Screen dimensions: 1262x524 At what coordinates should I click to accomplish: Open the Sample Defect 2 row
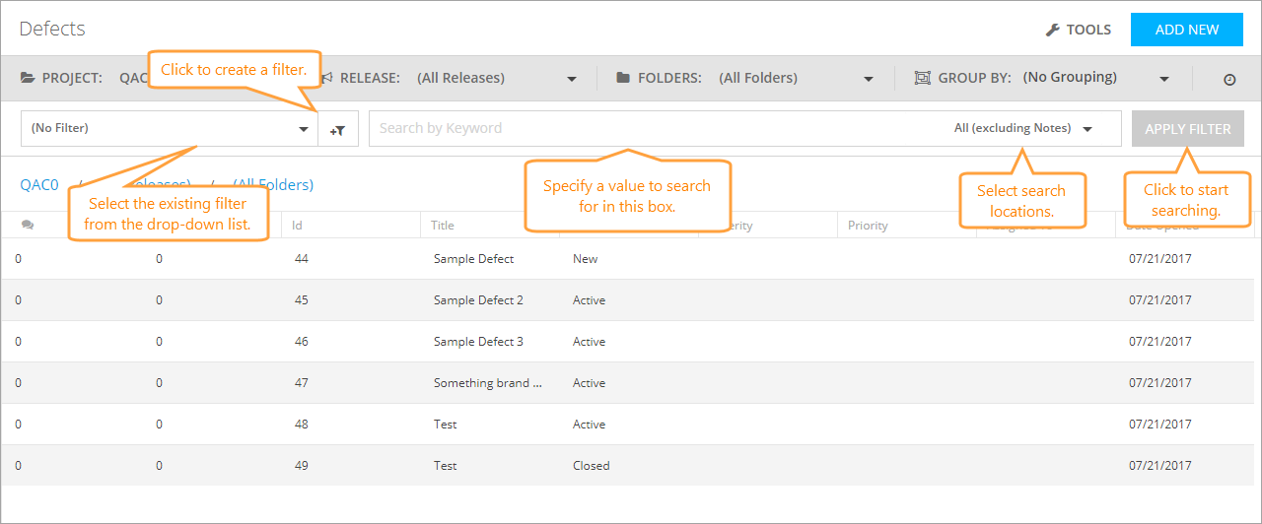tap(478, 300)
